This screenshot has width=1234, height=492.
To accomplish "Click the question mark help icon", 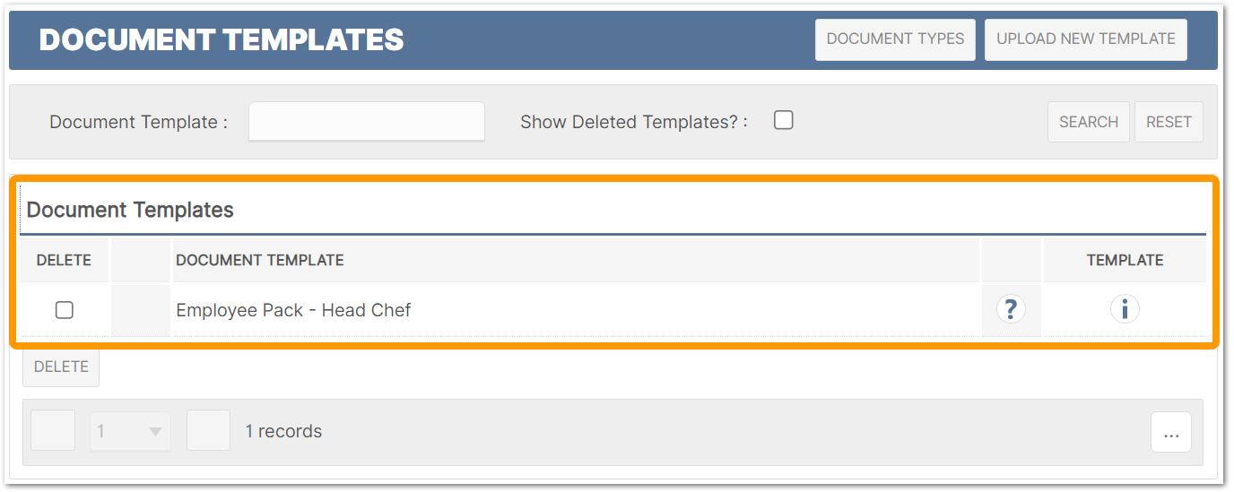I will (1011, 309).
